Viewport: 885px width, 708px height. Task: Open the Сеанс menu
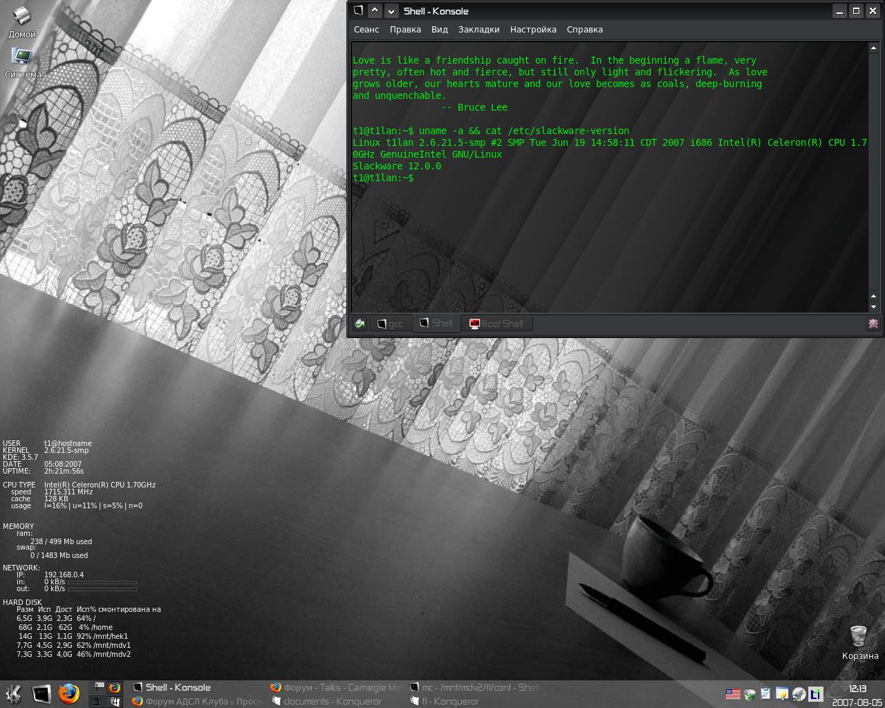point(366,30)
